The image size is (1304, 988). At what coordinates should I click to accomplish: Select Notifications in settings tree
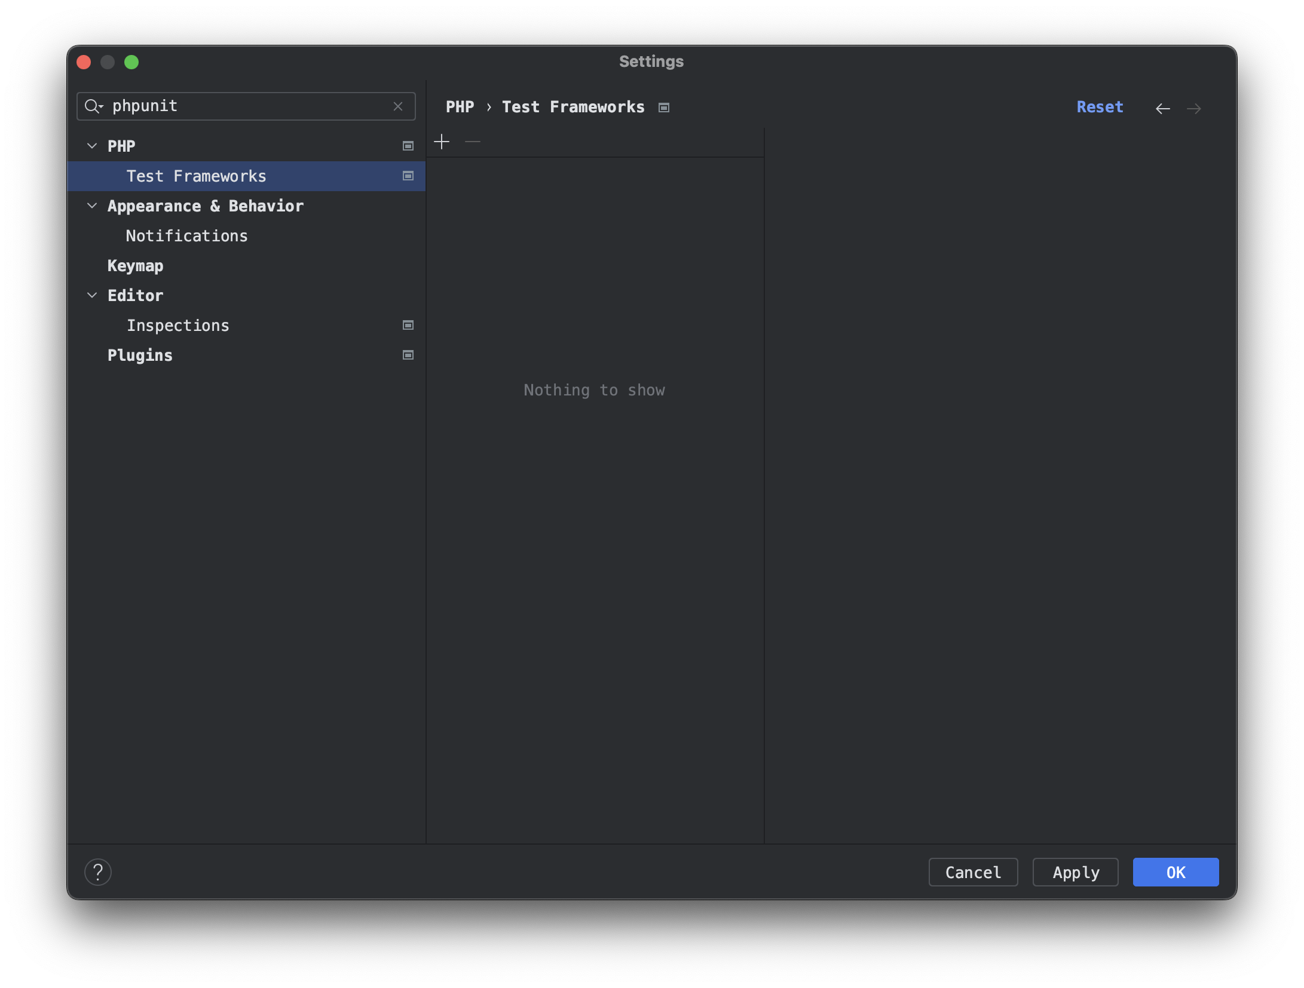[186, 236]
